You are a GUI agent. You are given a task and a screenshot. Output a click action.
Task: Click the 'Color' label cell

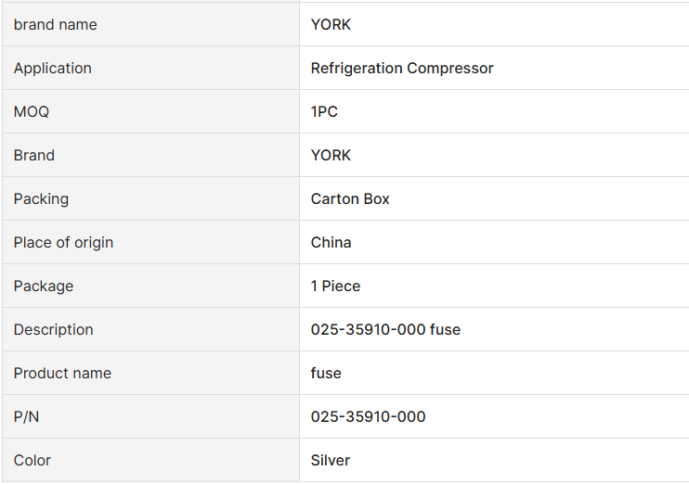click(x=32, y=461)
